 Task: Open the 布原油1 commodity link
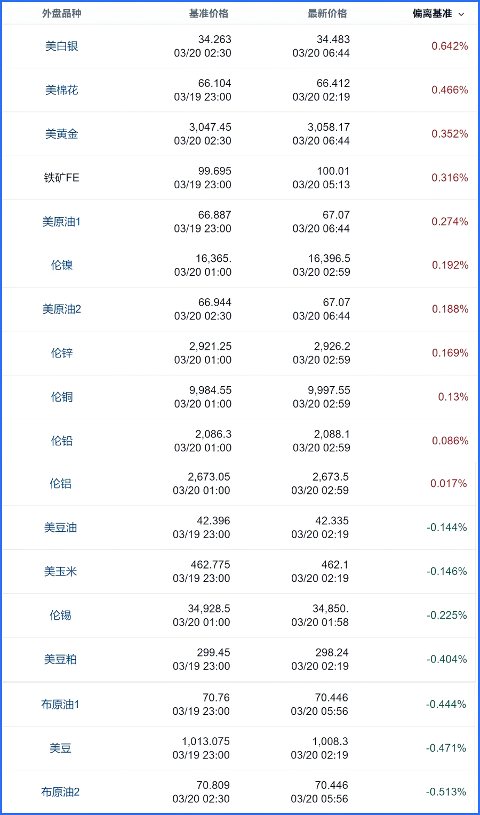pos(60,704)
